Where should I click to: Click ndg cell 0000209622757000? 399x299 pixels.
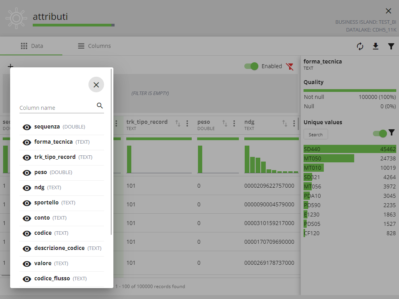point(269,186)
